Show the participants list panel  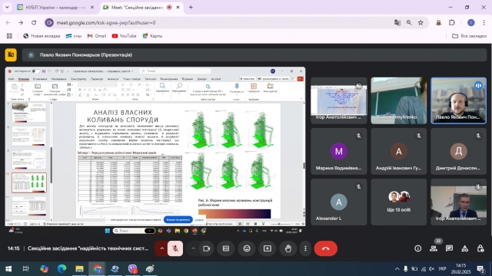(x=434, y=248)
